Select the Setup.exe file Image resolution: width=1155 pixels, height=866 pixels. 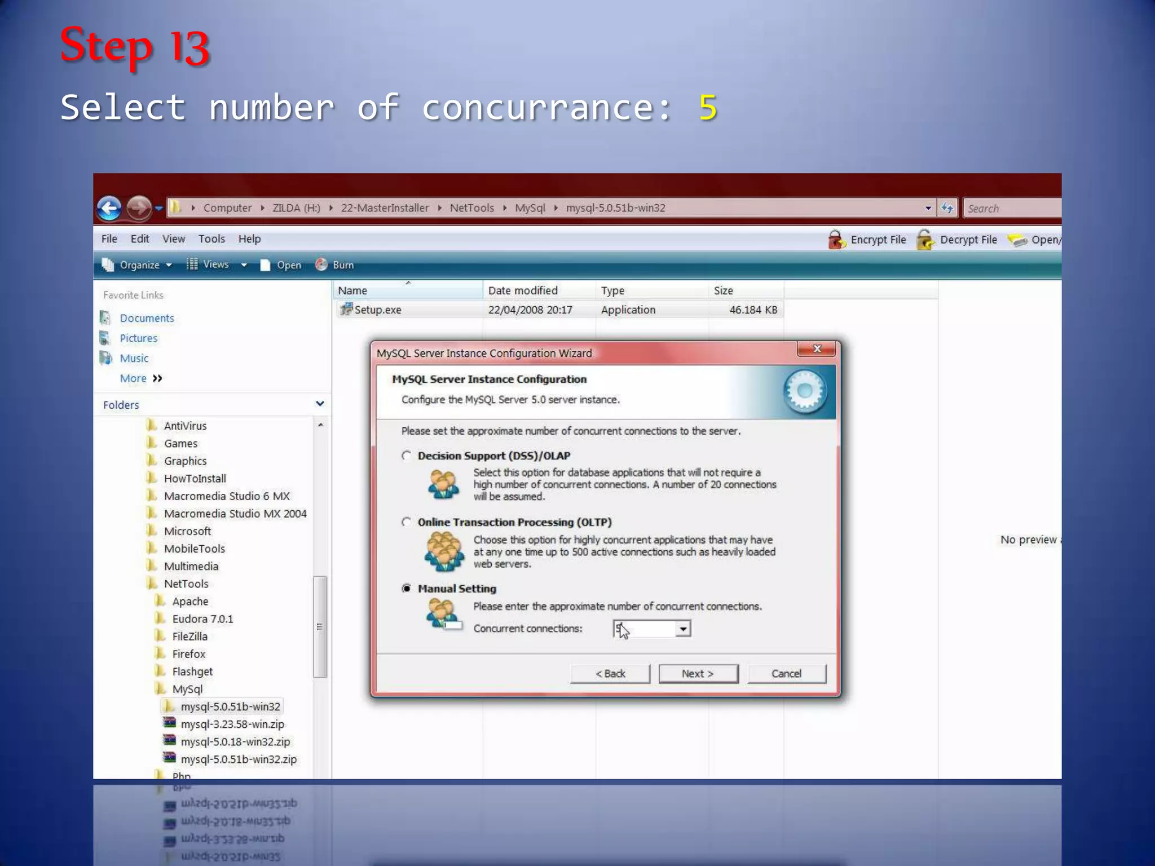point(560,310)
